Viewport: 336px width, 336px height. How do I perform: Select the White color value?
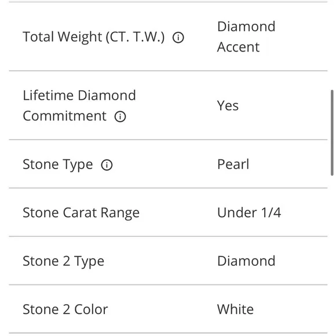(x=235, y=309)
